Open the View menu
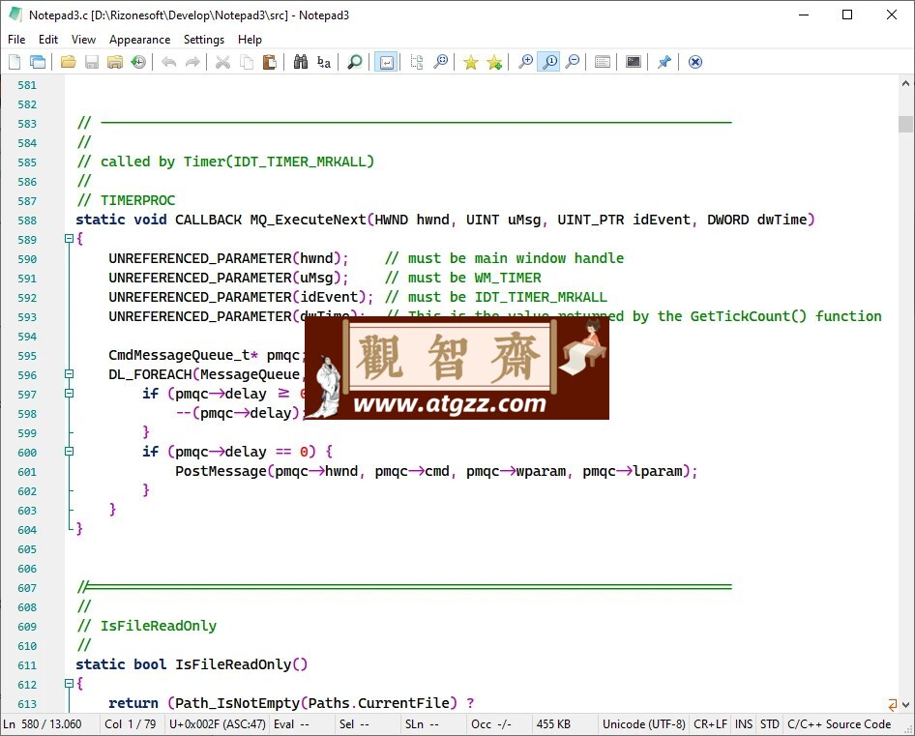The image size is (915, 736). 83,39
